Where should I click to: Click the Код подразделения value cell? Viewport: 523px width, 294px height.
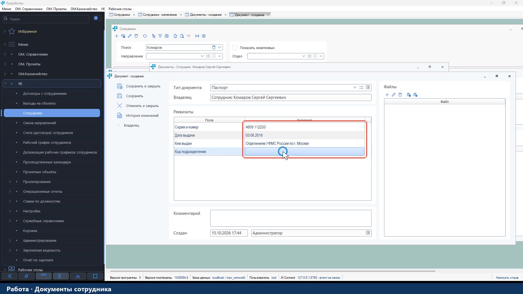point(304,152)
